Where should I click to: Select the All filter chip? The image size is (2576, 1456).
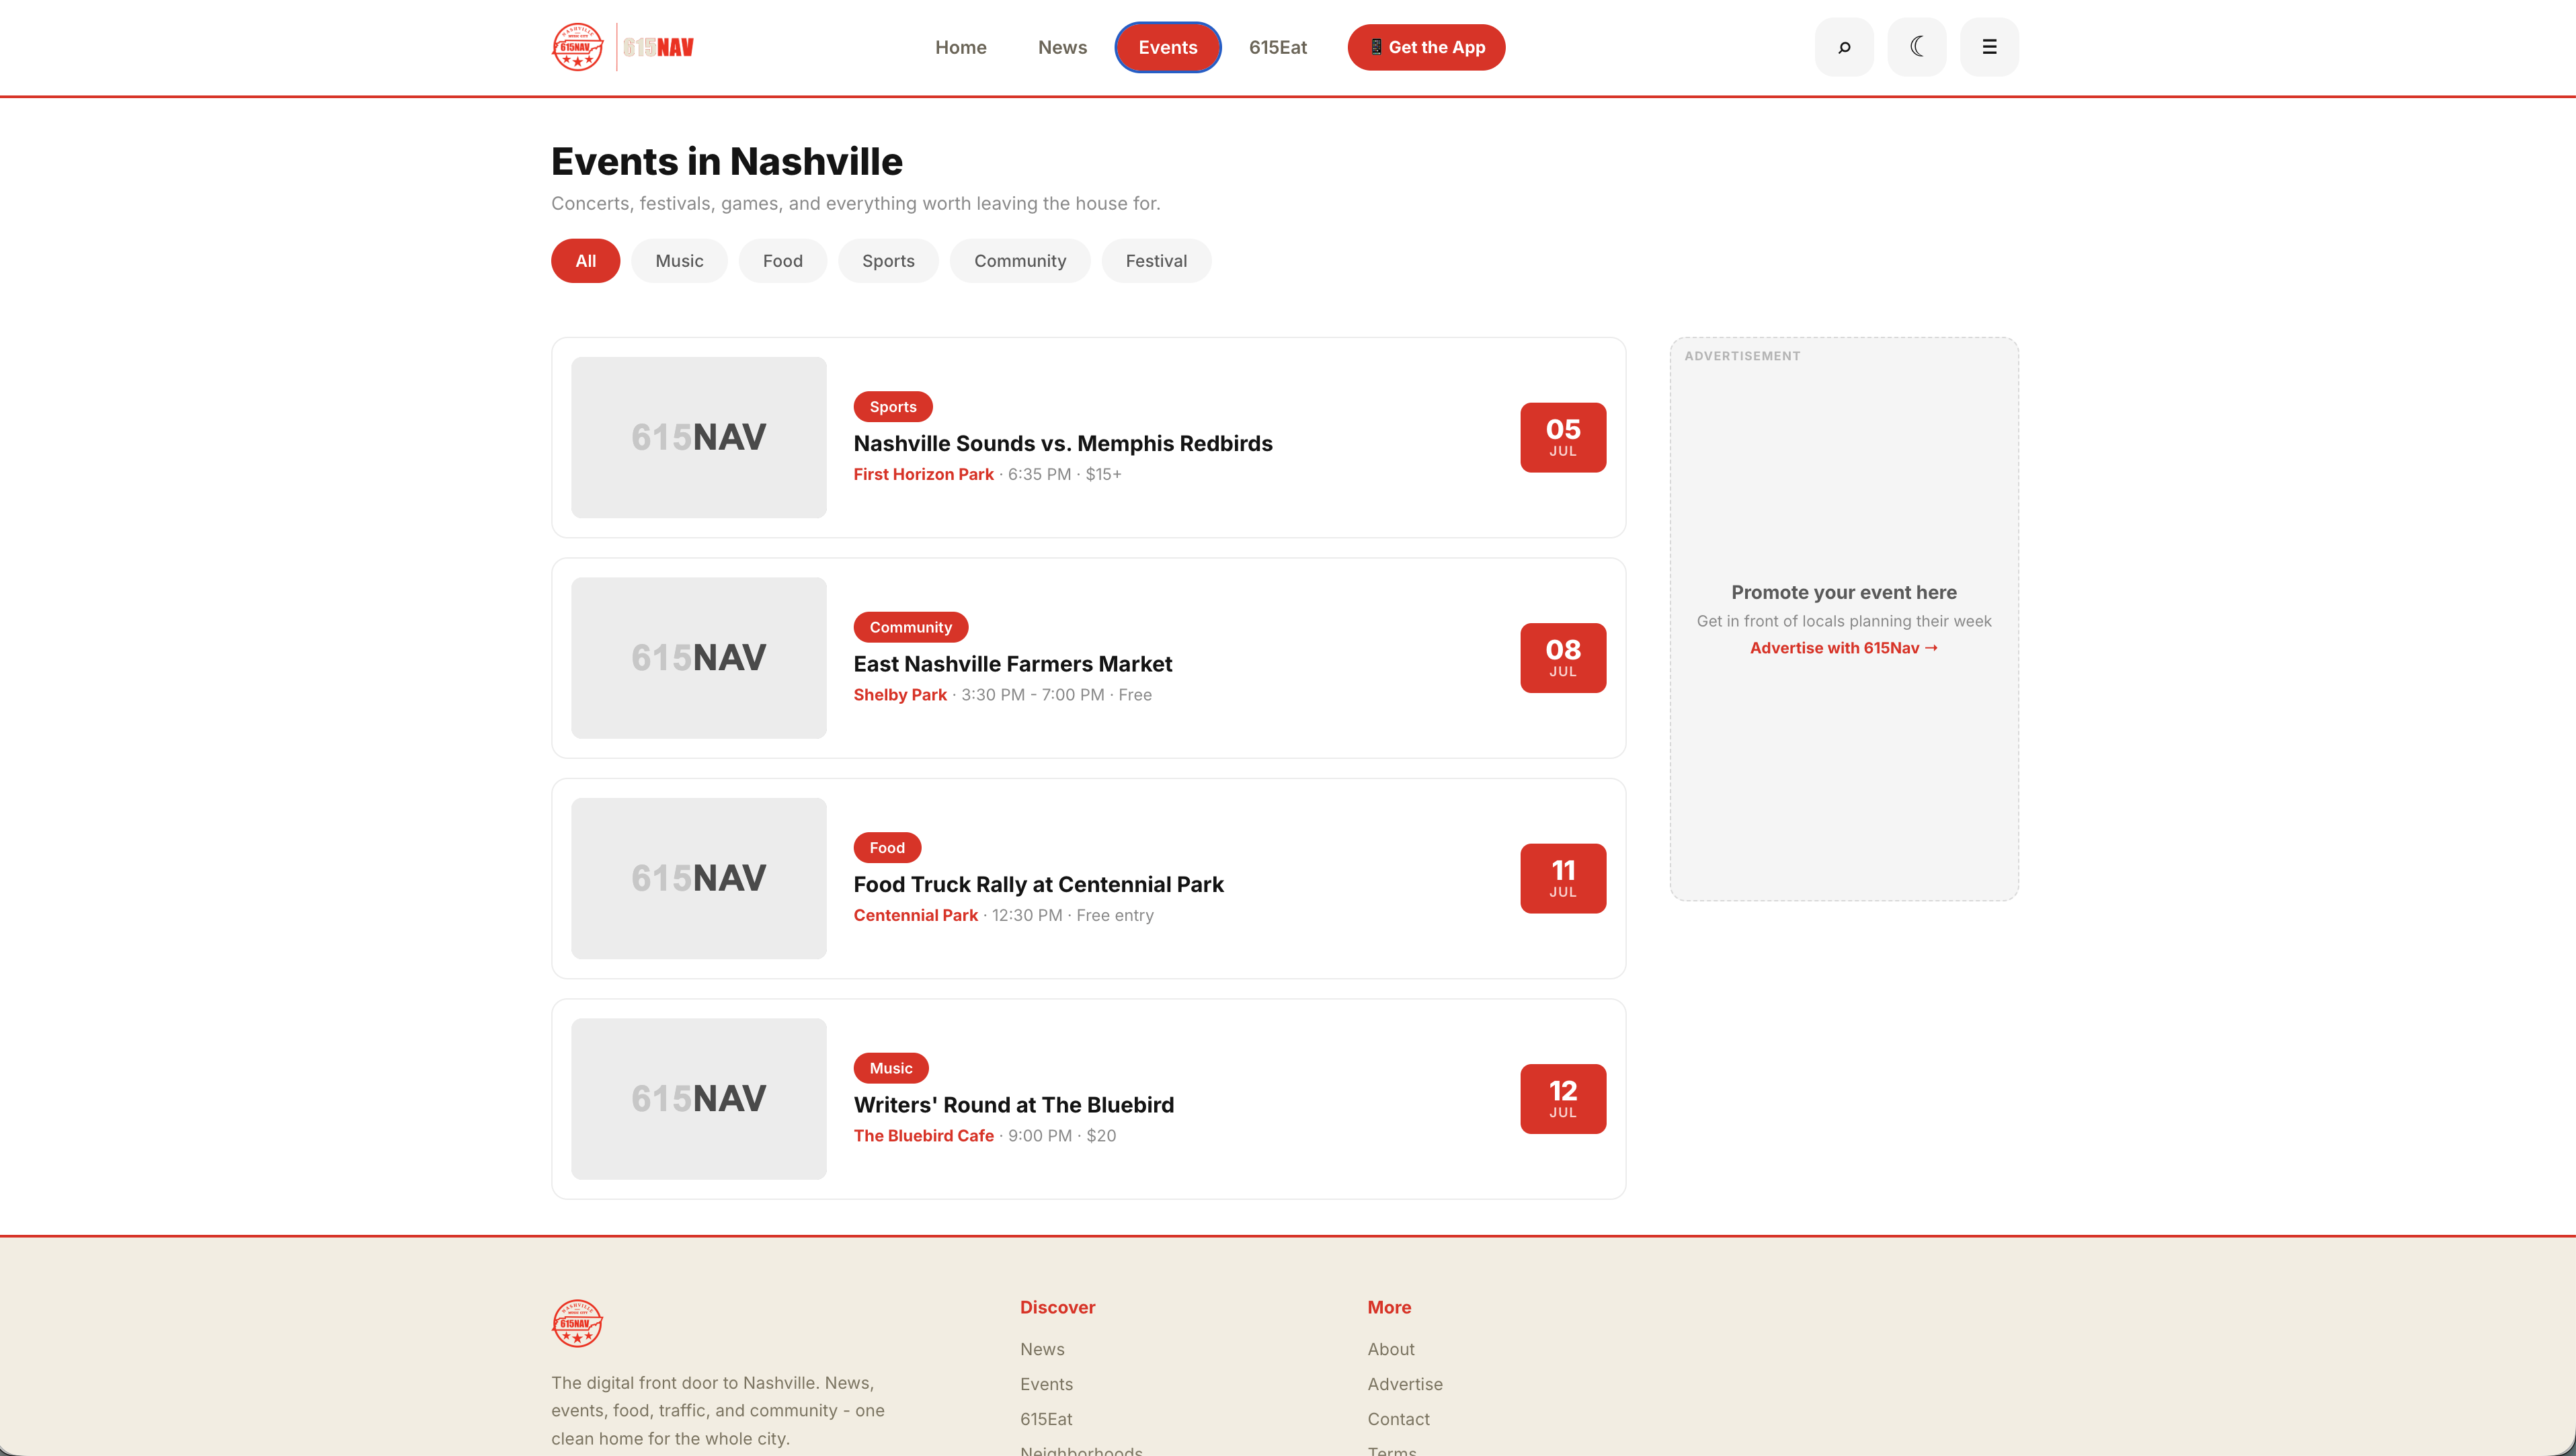click(x=586, y=261)
